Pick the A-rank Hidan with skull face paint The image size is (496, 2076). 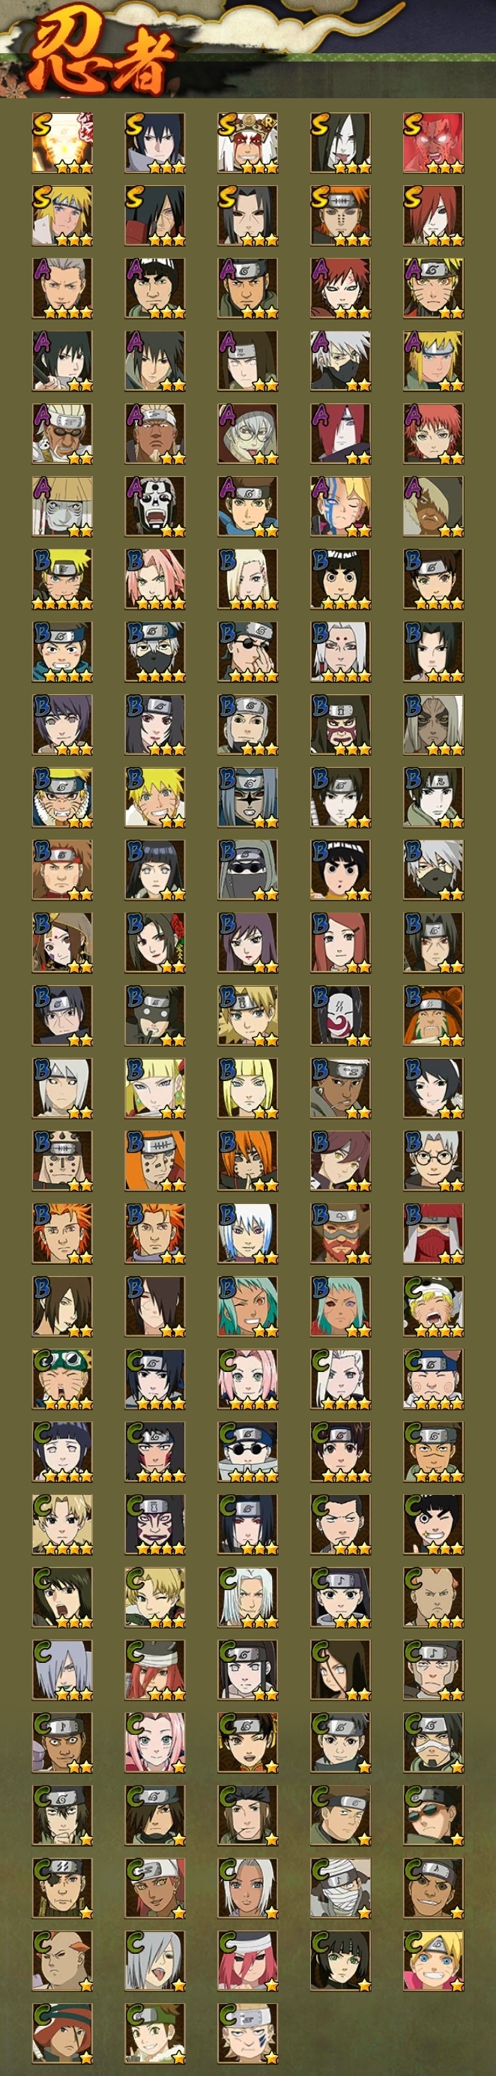[154, 507]
